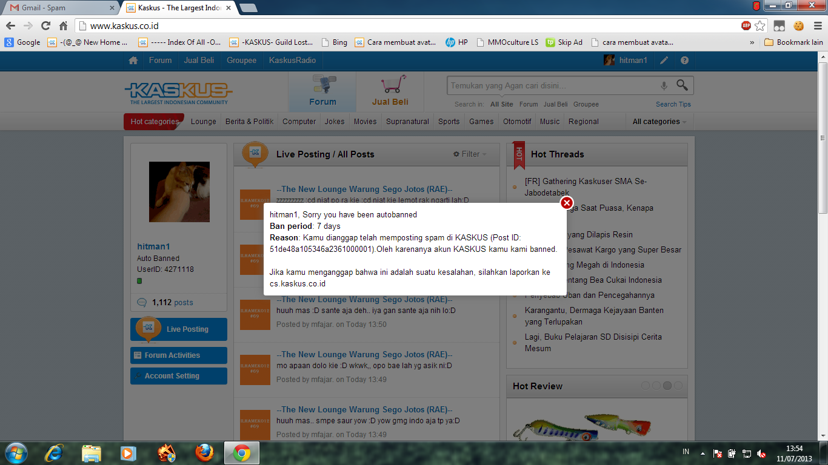Open the Bookmark lain folder
828x465 pixels.
click(x=793, y=42)
